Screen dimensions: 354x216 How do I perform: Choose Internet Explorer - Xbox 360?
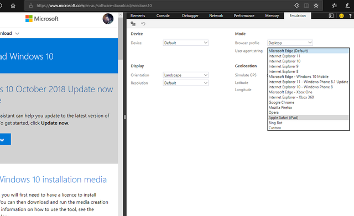click(x=309, y=97)
